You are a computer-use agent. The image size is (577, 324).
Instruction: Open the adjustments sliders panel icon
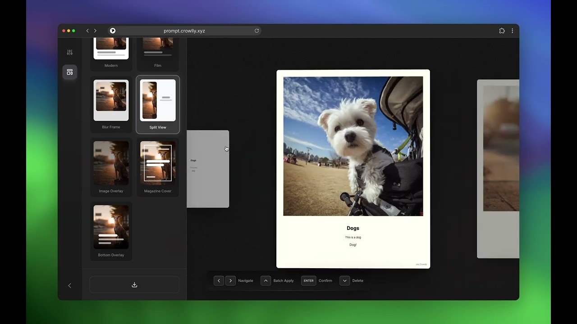coord(69,52)
